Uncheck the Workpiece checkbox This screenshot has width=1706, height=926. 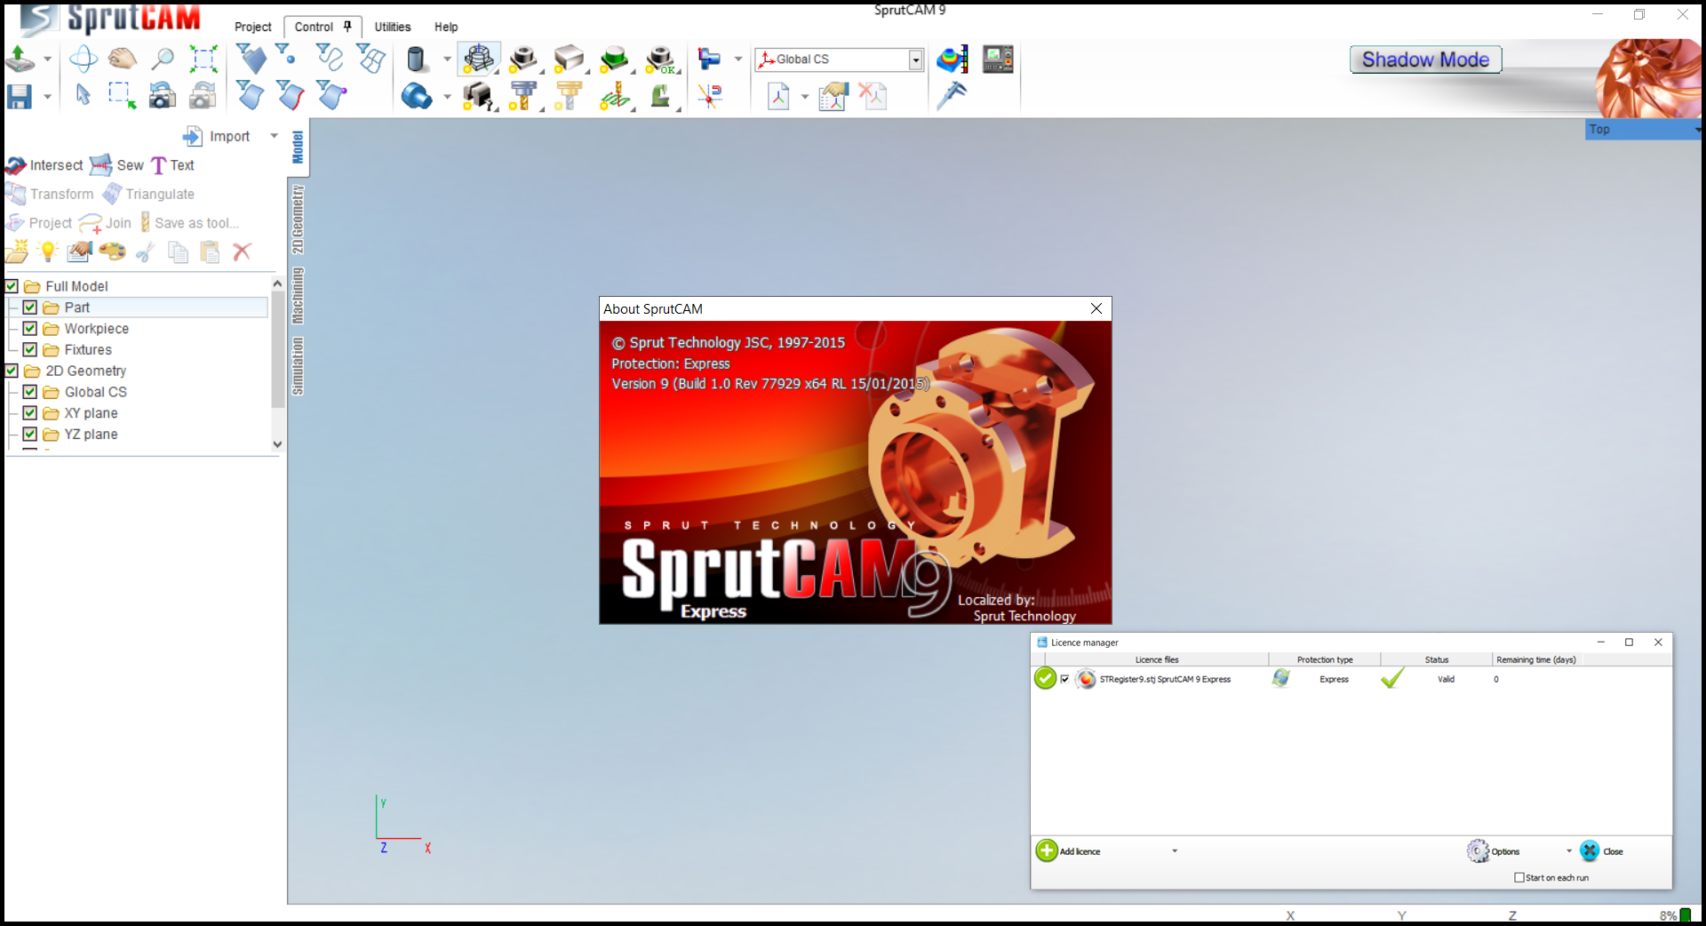coord(30,329)
